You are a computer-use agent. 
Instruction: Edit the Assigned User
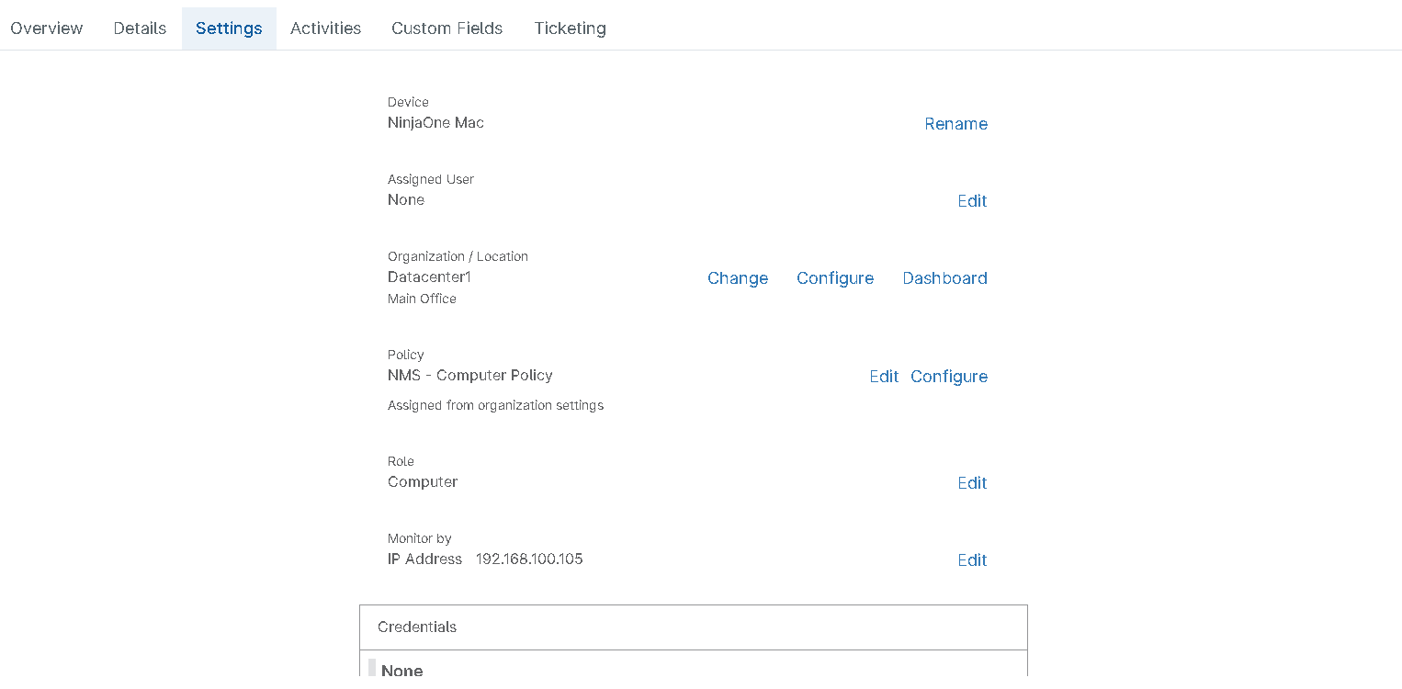click(x=971, y=200)
